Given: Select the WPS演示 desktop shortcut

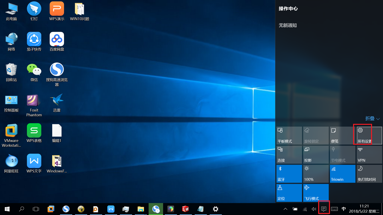Looking at the screenshot, I should (x=57, y=12).
